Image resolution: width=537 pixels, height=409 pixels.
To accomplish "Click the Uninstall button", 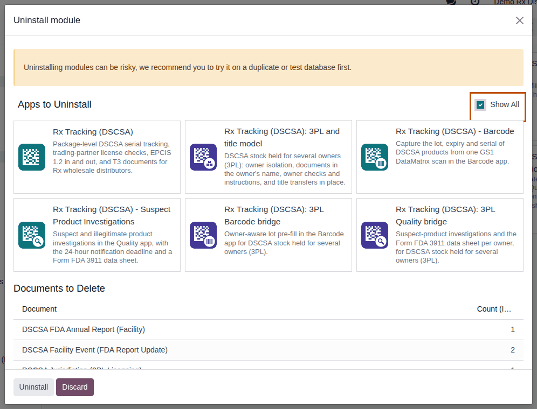I will 33,387.
